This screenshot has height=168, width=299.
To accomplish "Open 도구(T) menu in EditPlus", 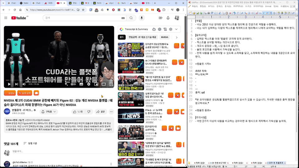I will coord(248,6).
